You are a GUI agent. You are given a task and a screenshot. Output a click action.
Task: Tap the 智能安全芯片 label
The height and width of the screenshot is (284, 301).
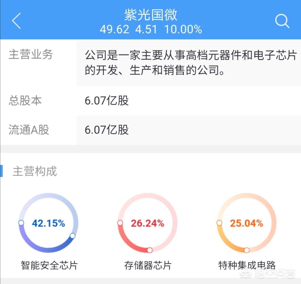point(49,265)
